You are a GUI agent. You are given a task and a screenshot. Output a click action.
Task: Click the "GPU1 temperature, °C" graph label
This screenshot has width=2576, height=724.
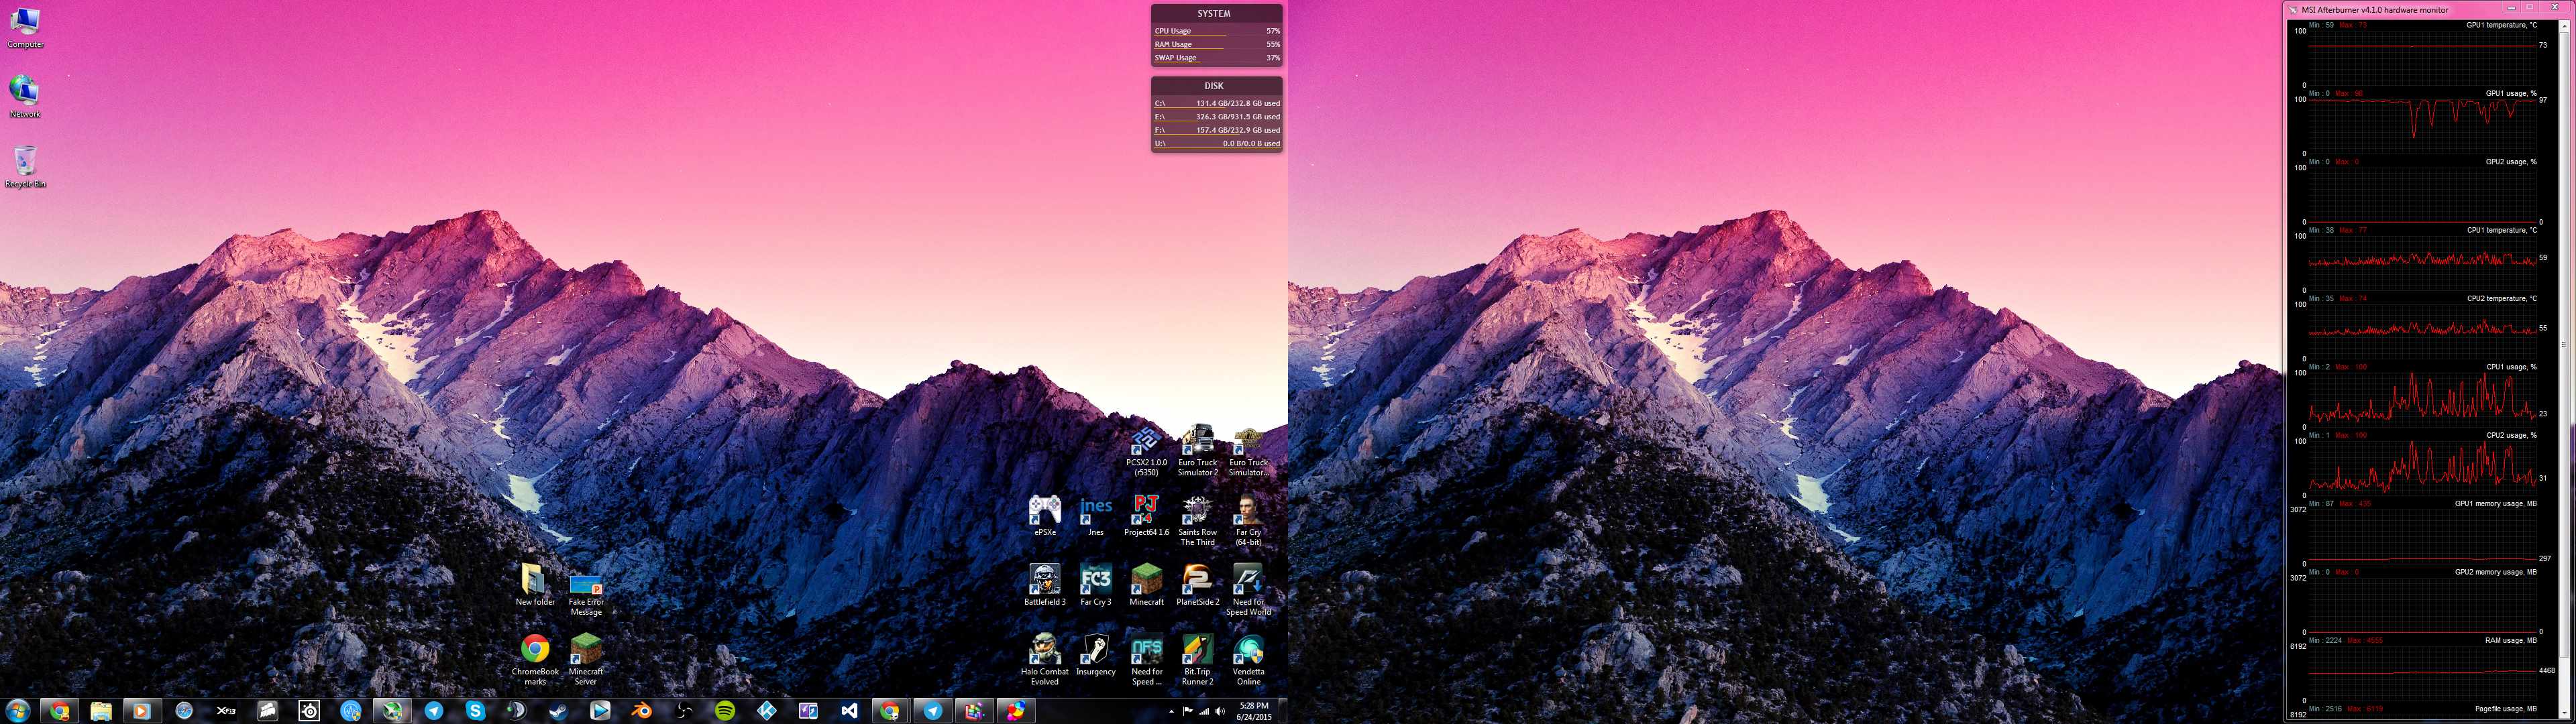pyautogui.click(x=2501, y=25)
